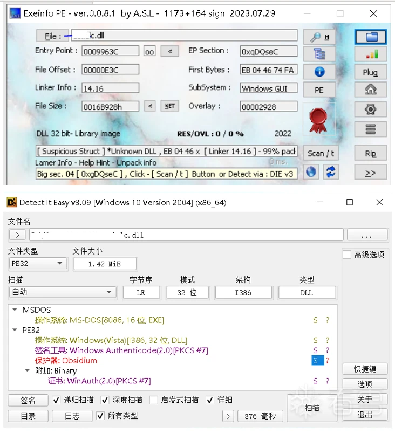Select the Windows(Vista)[I386, 32 位, DLL] row
This screenshot has height=433, width=395.
tap(111, 340)
